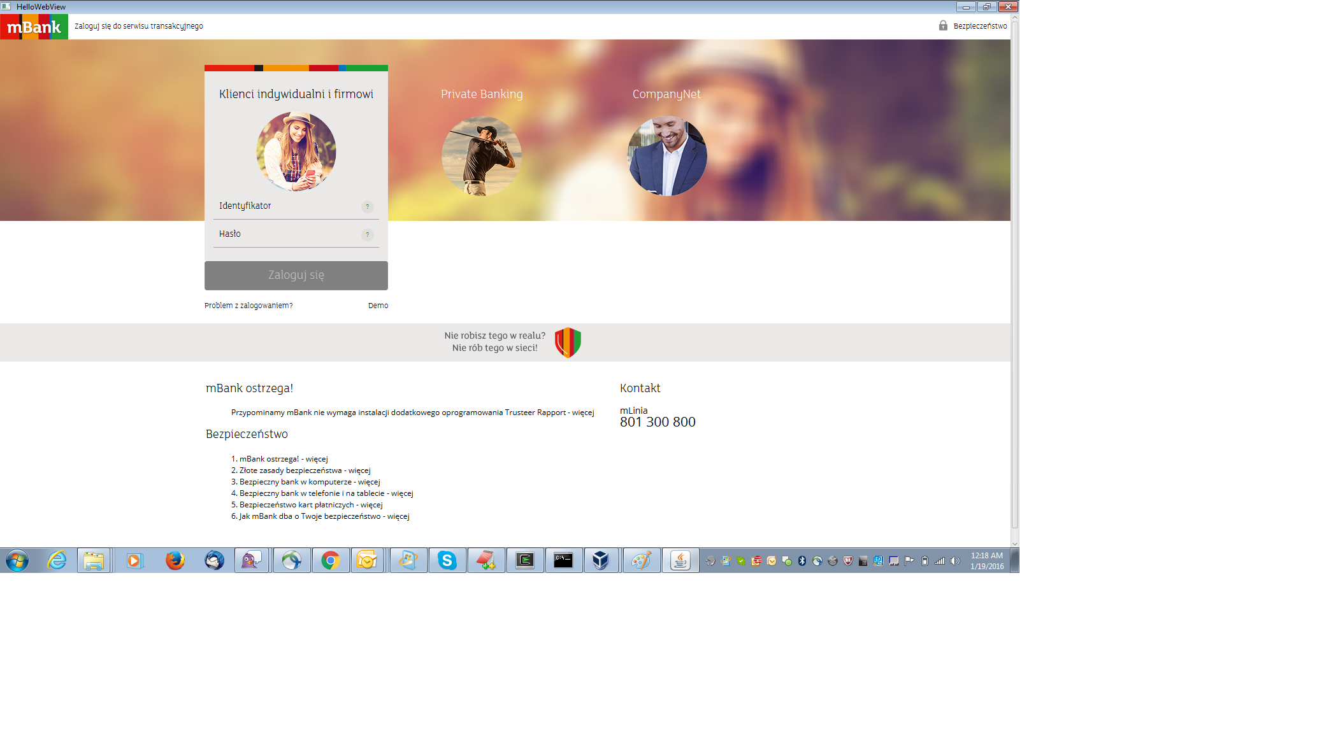
Task: Switch to Private Banking tab
Action: tap(481, 94)
